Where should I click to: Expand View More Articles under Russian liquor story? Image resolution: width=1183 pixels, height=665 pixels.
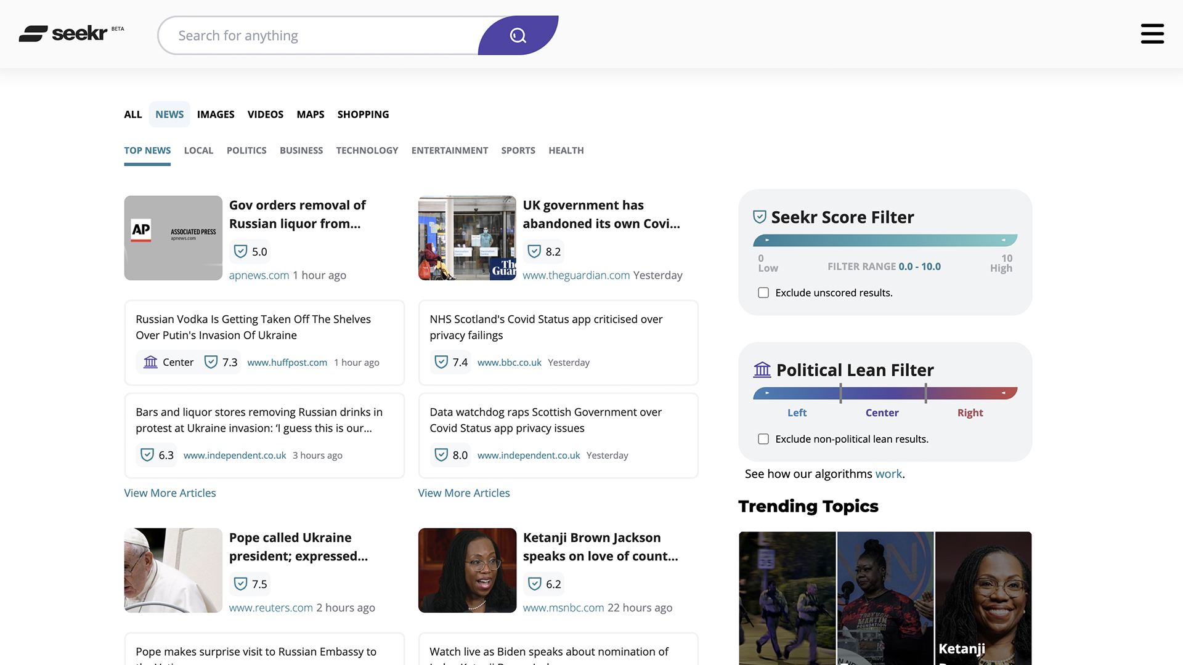click(x=170, y=493)
